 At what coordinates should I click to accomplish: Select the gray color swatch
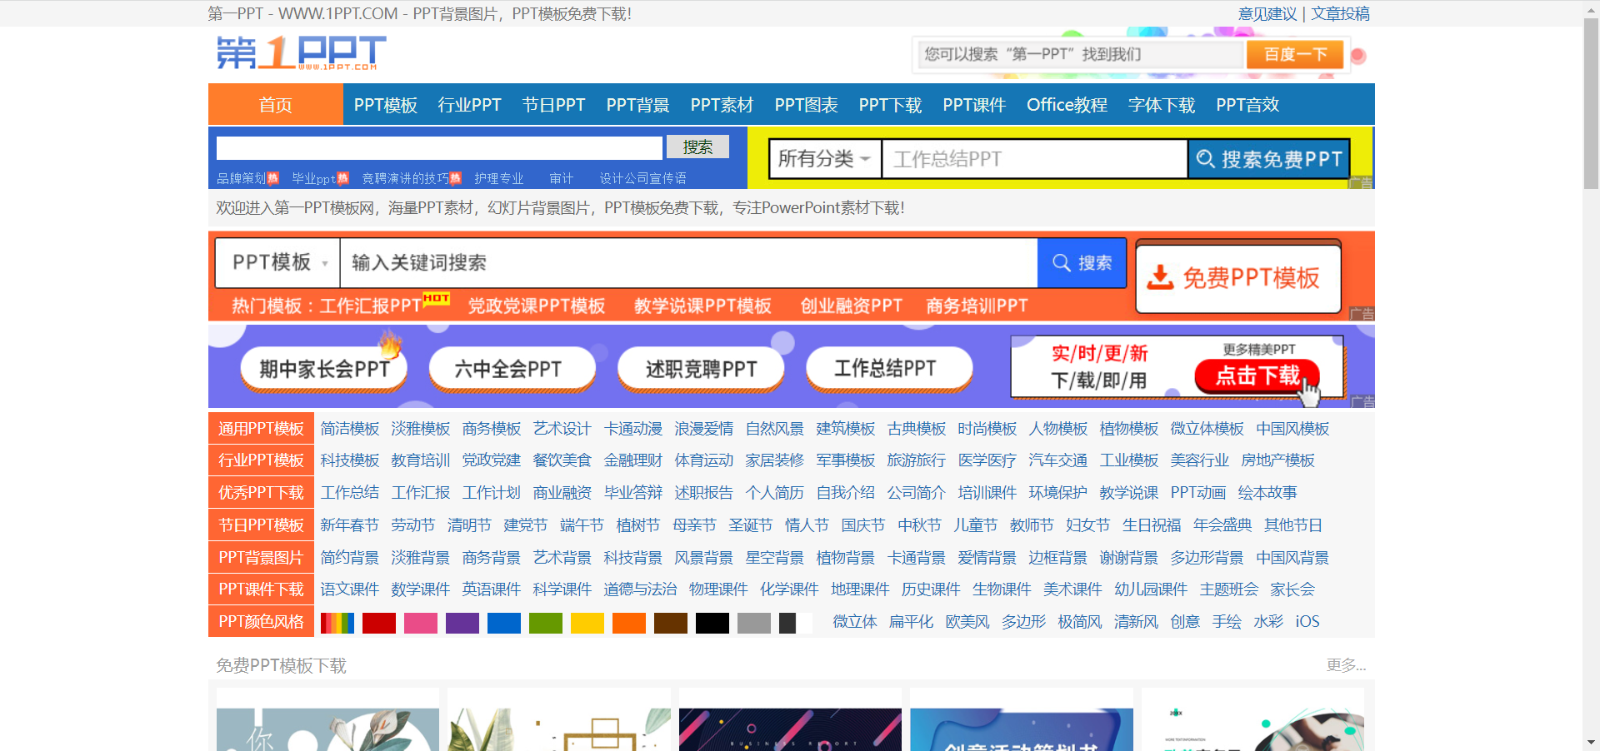754,623
